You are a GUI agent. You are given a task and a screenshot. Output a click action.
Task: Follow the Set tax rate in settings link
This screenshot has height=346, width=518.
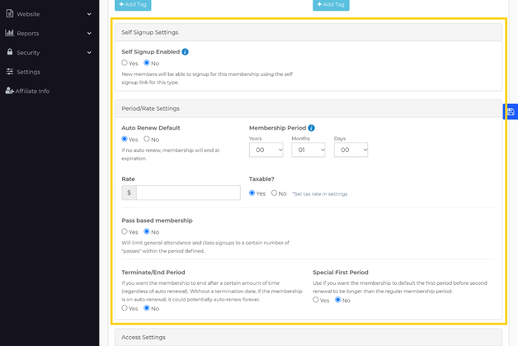[x=320, y=194]
